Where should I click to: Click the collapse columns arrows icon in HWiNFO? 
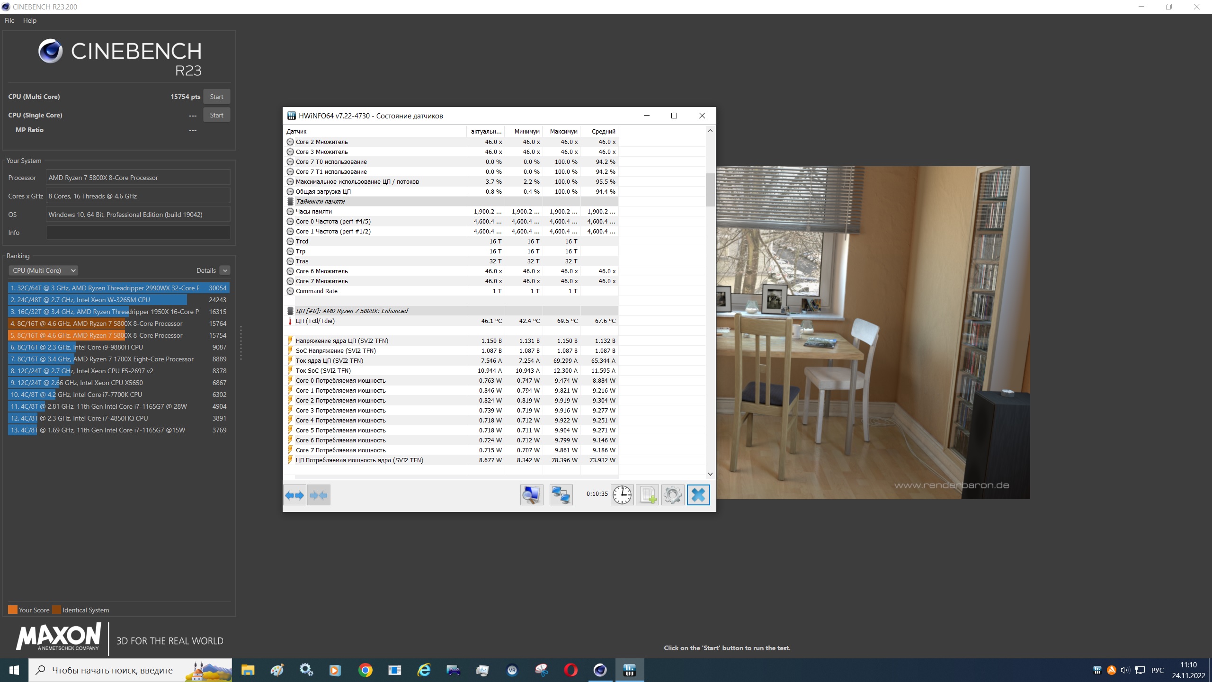click(x=319, y=495)
